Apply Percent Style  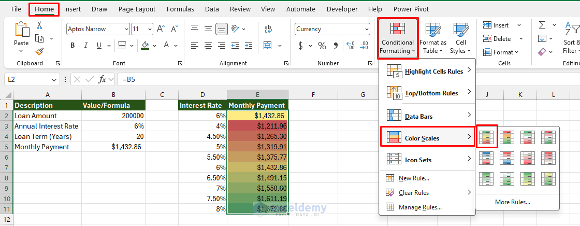tap(322, 46)
